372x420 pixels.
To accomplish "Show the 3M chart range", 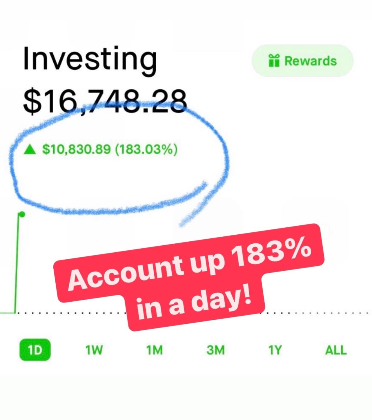I will pyautogui.click(x=215, y=350).
